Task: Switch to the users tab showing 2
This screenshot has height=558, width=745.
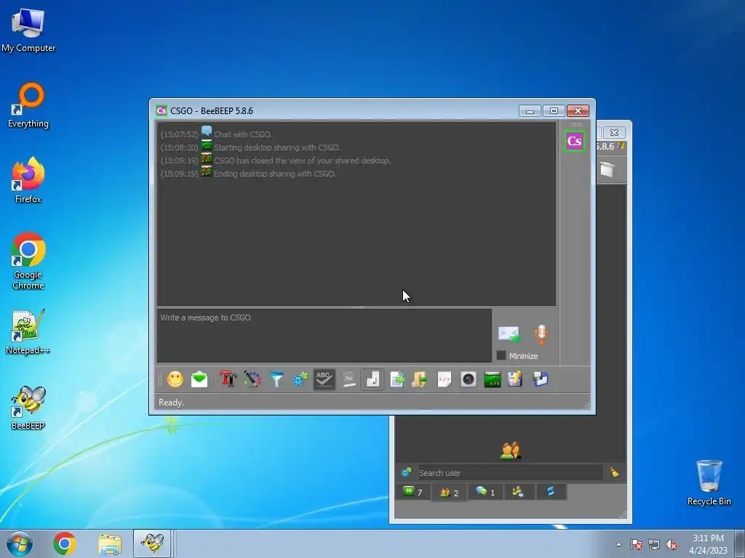Action: (449, 493)
